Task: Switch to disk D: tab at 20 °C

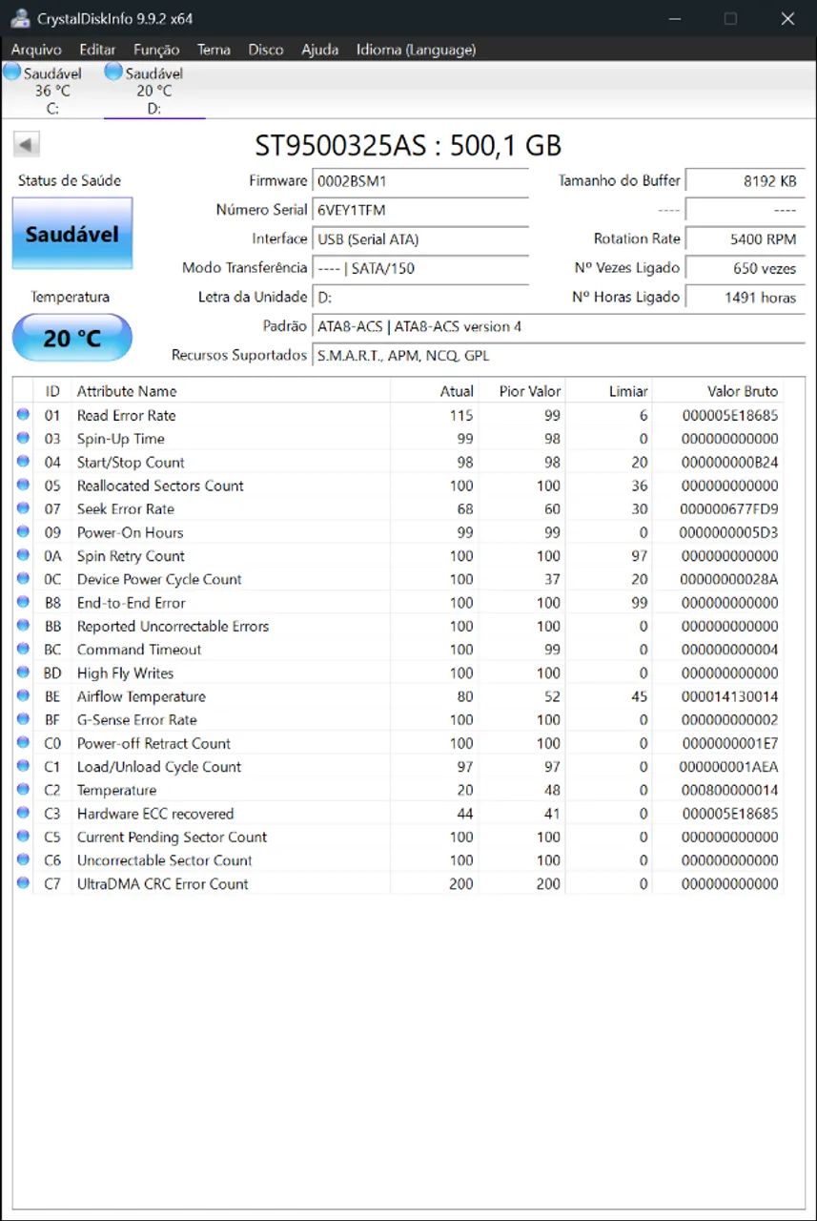Action: [153, 91]
